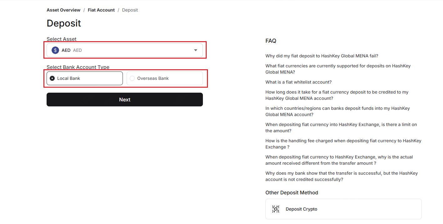Open FAQ about deposit amount limit
The width and height of the screenshot is (443, 224).
tap(341, 128)
